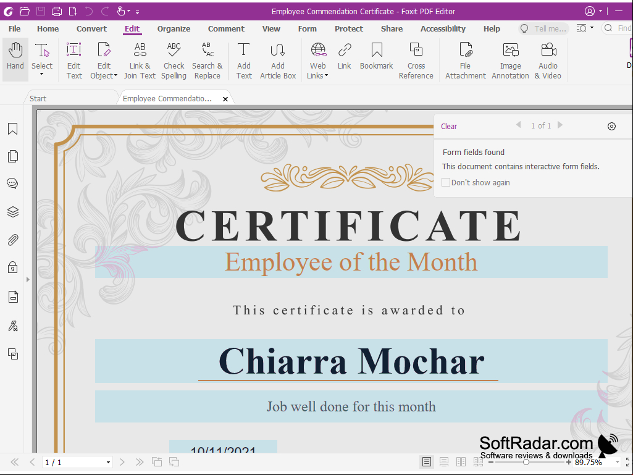Expand the Select tool dropdown

[41, 74]
